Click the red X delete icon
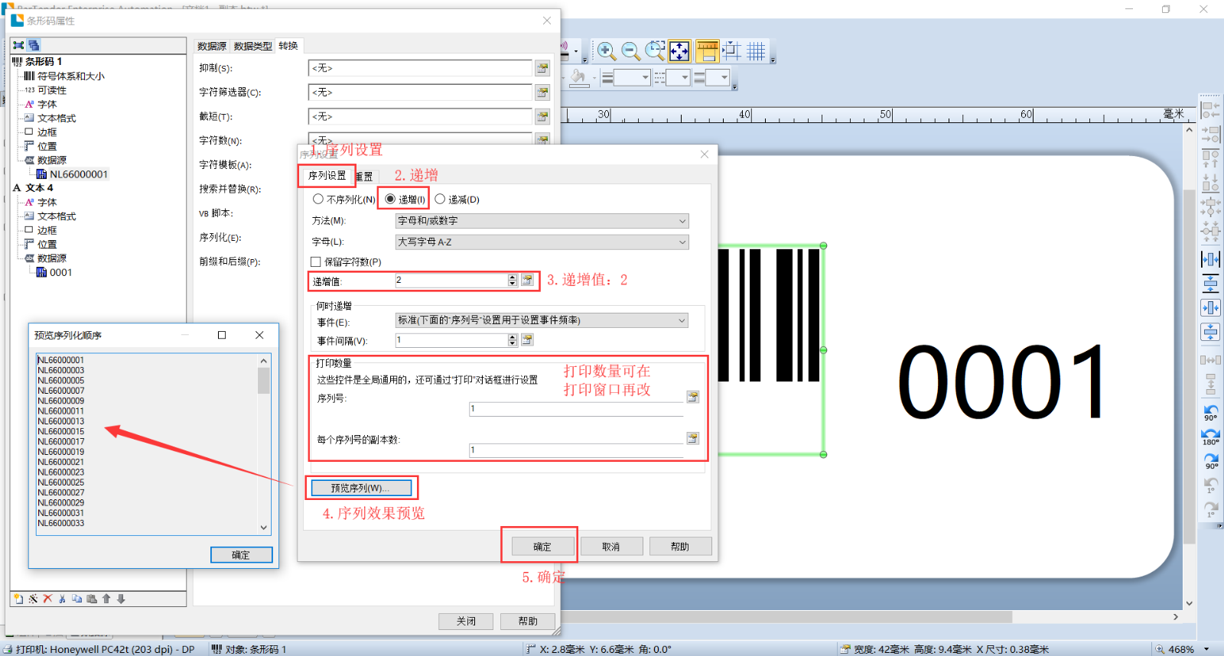This screenshot has width=1224, height=656. point(47,599)
